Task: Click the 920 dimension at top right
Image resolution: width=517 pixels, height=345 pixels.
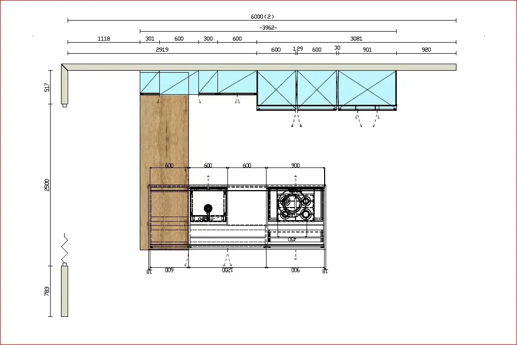Action: [x=426, y=50]
